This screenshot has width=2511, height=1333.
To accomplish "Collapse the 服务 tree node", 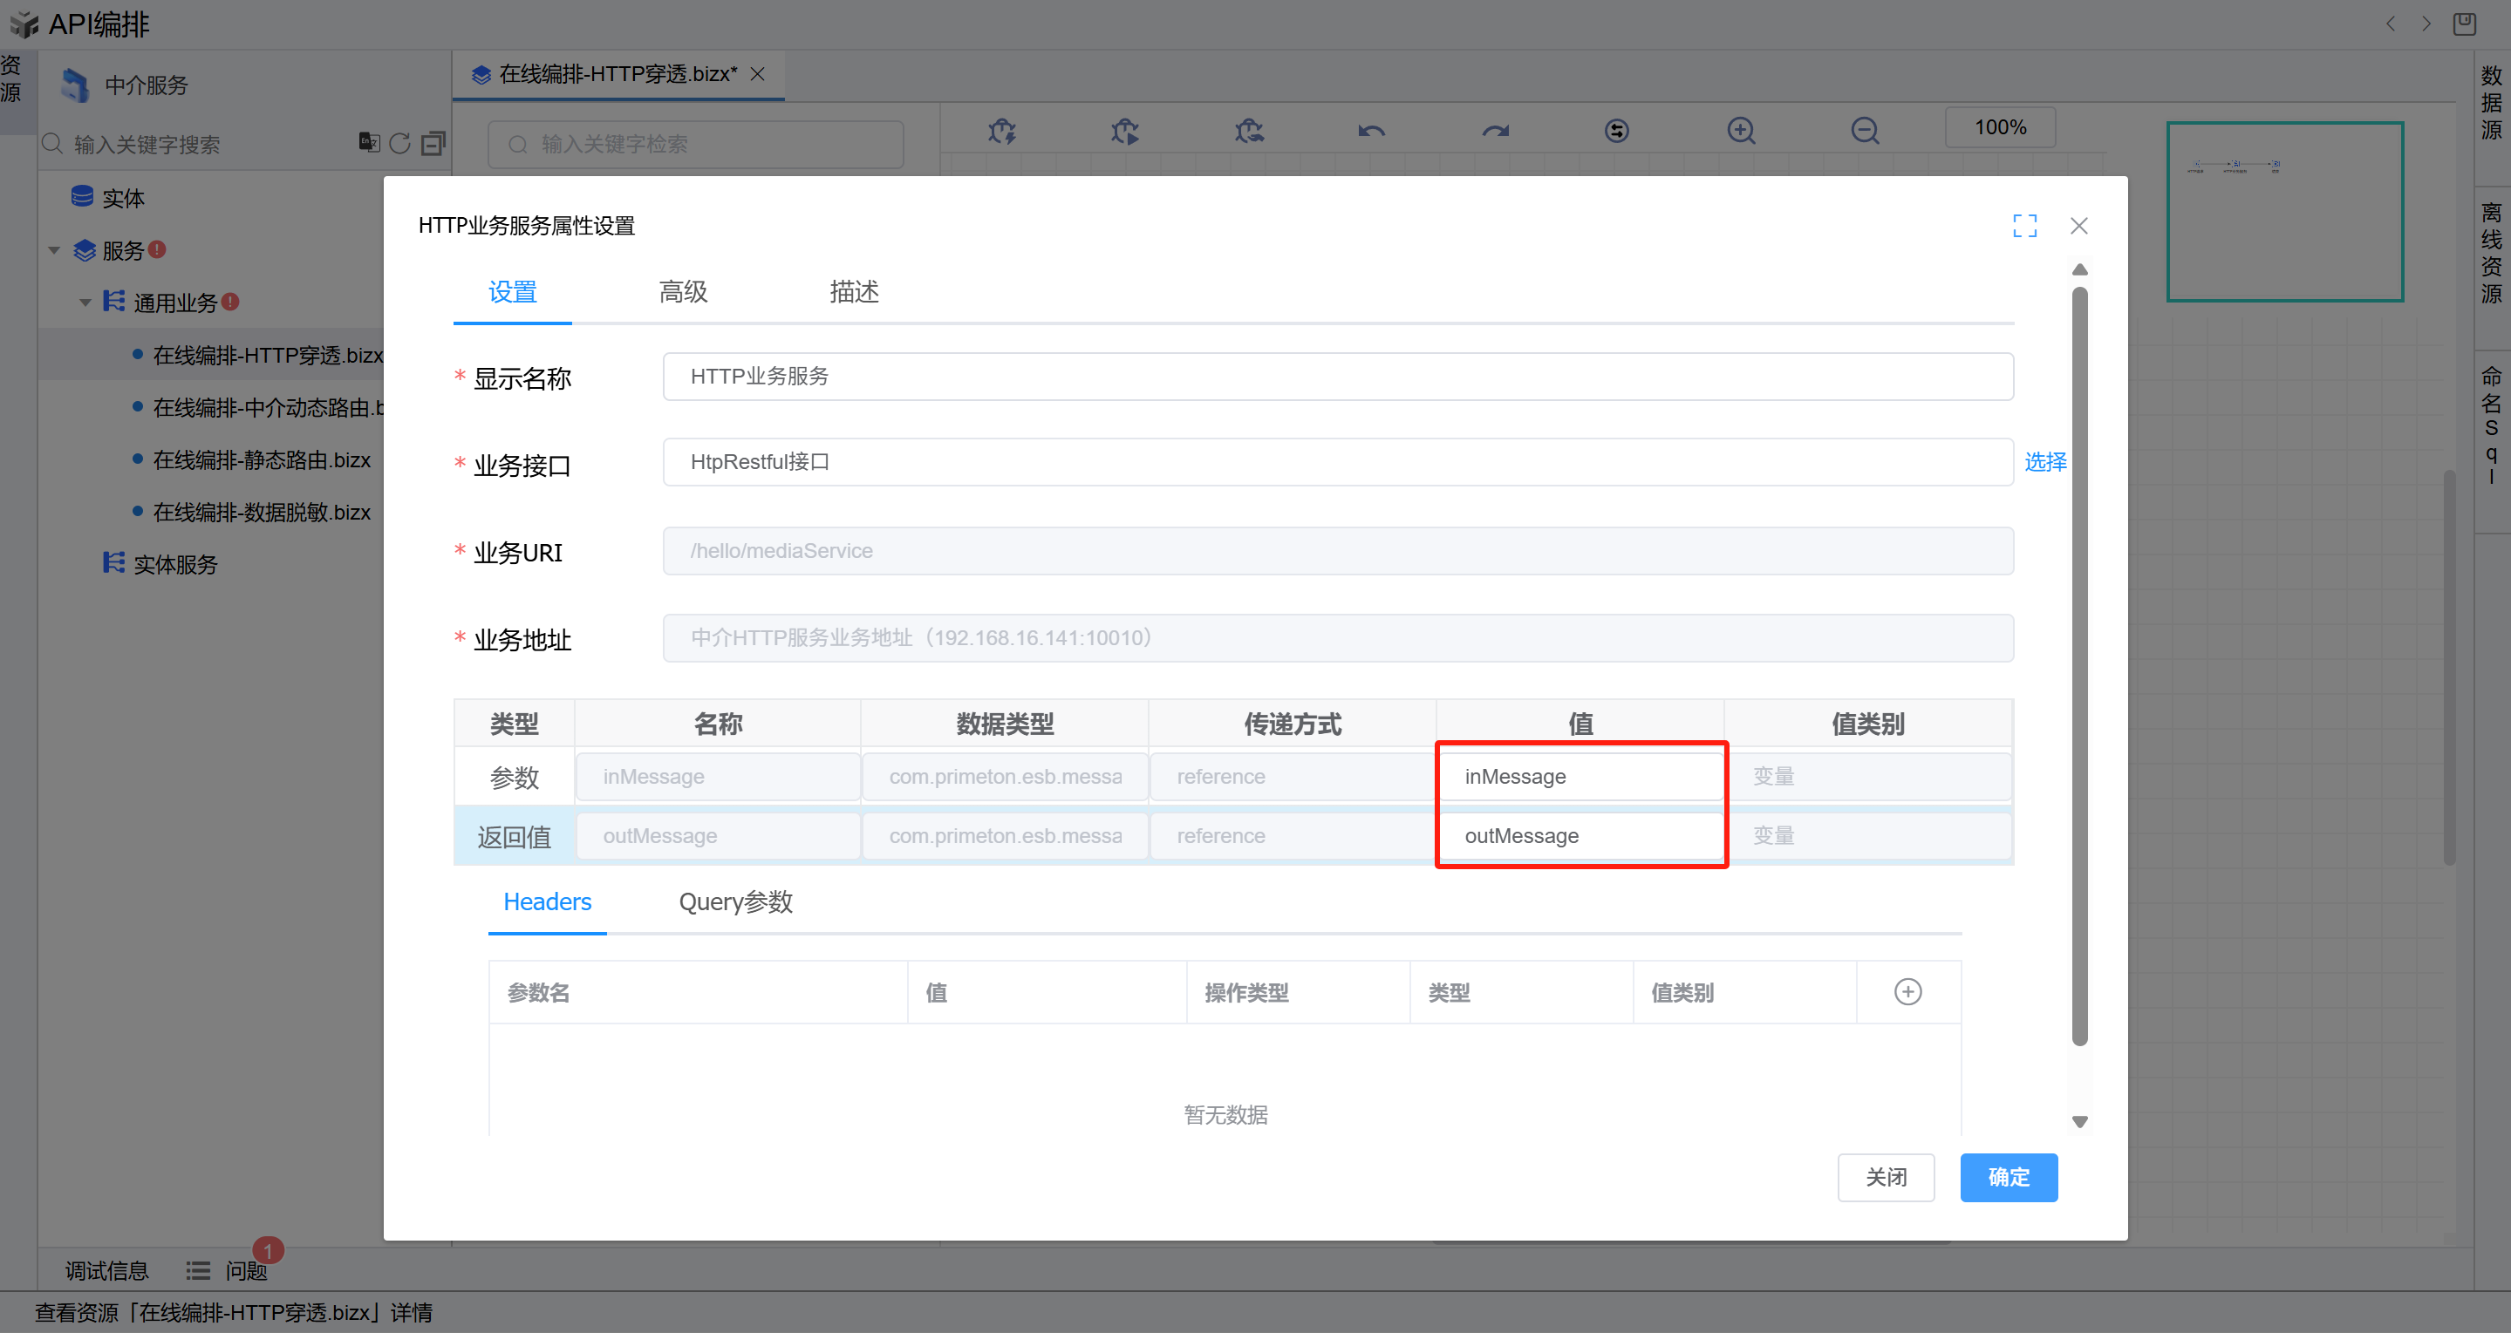I will [x=55, y=251].
